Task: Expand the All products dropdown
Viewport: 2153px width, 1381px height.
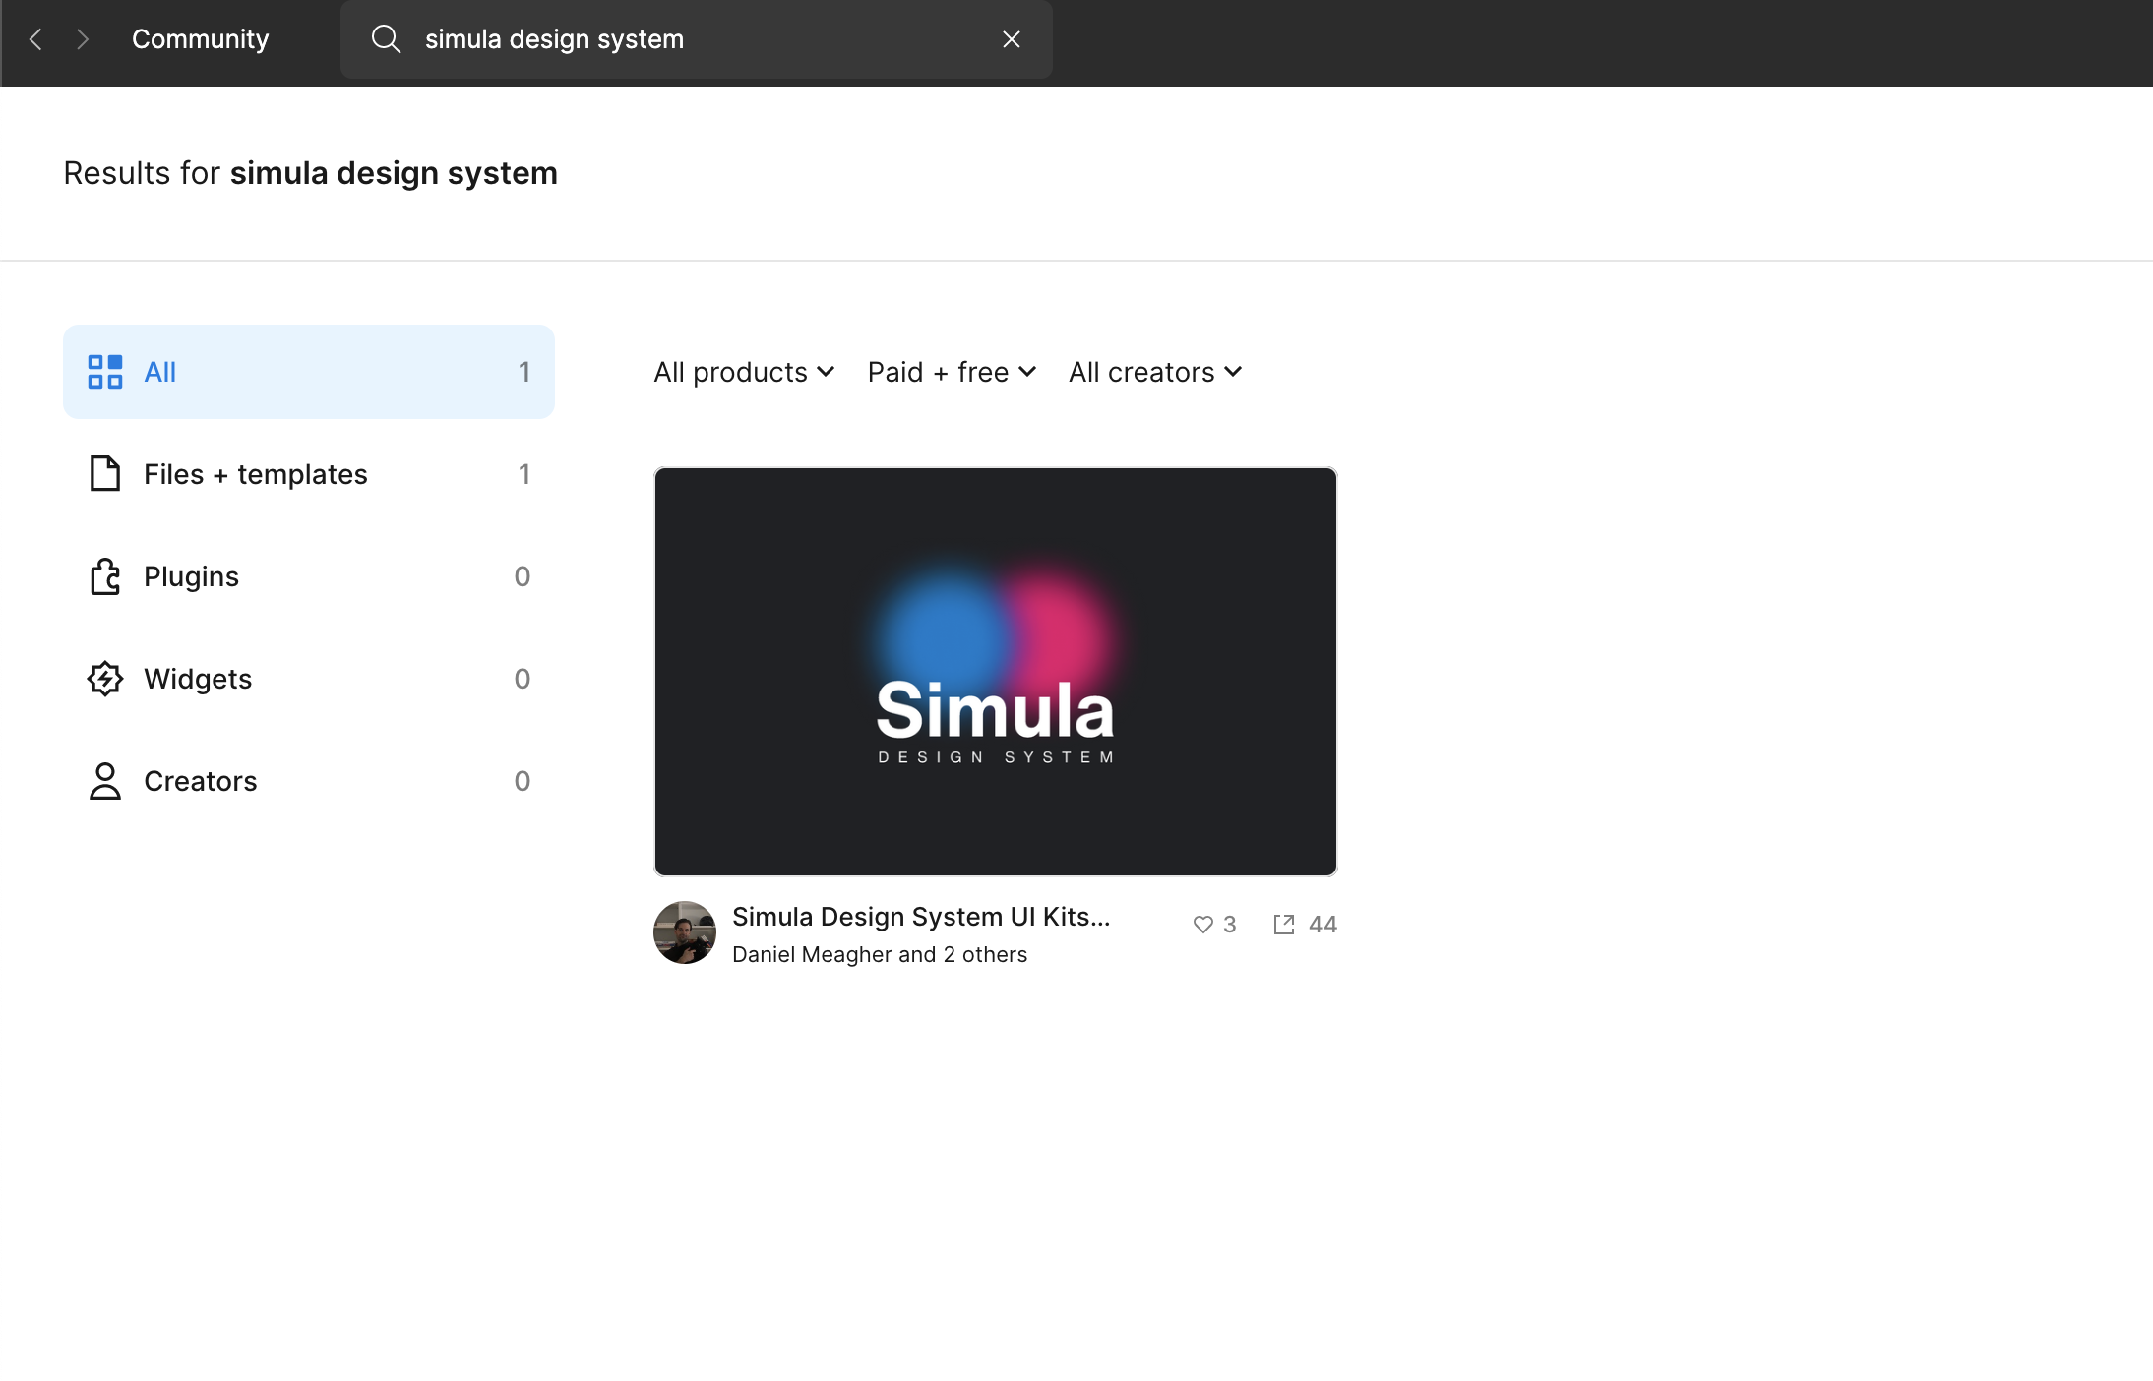Action: click(744, 372)
